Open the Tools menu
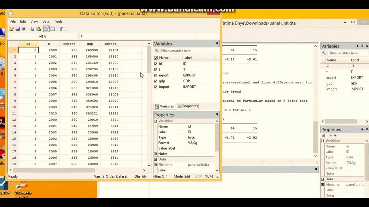This screenshot has width=369, height=207. (58, 22)
